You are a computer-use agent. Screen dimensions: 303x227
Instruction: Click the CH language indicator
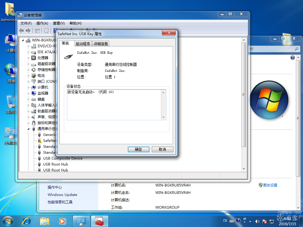tap(225, 220)
